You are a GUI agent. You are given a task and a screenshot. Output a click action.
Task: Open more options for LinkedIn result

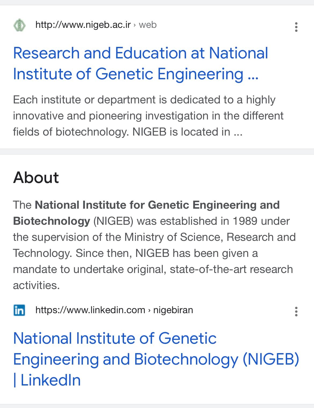[x=296, y=312]
